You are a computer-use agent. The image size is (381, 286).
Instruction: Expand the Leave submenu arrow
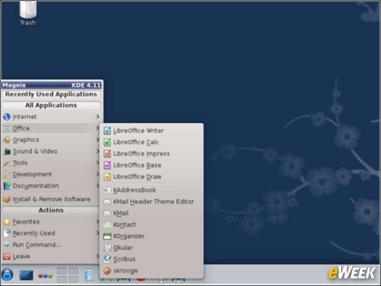pos(98,256)
